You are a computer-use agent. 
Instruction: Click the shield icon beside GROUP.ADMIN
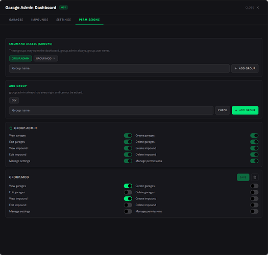pyautogui.click(x=11, y=128)
